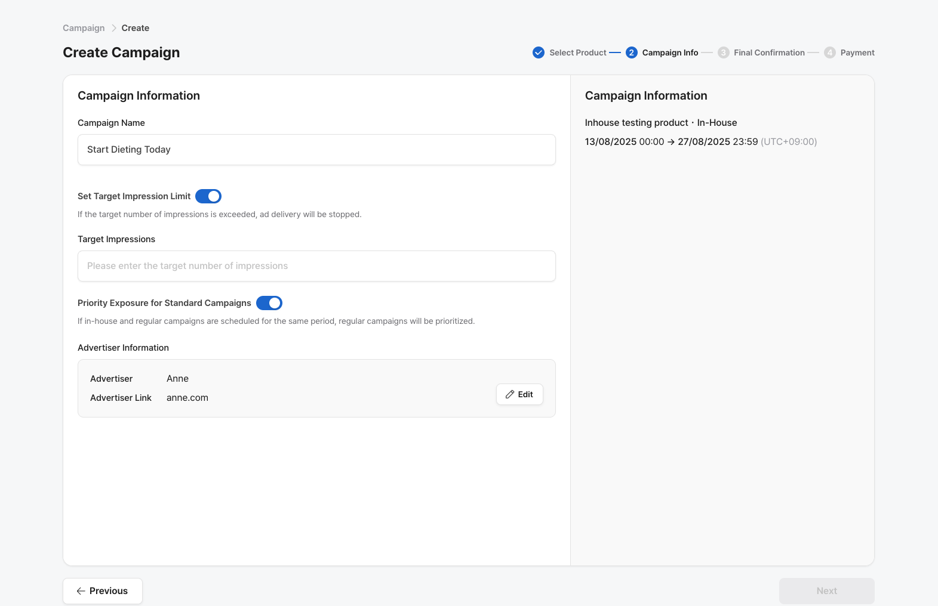Click the step 3 numbered circle
Image resolution: width=938 pixels, height=606 pixels.
(723, 52)
